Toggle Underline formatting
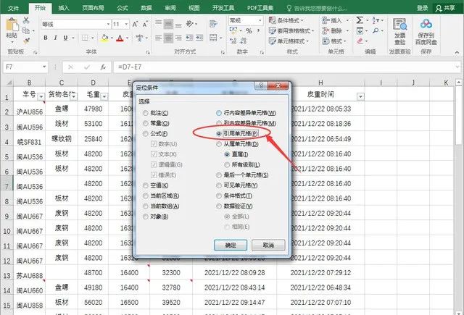The height and width of the screenshot is (315, 464). coord(65,38)
